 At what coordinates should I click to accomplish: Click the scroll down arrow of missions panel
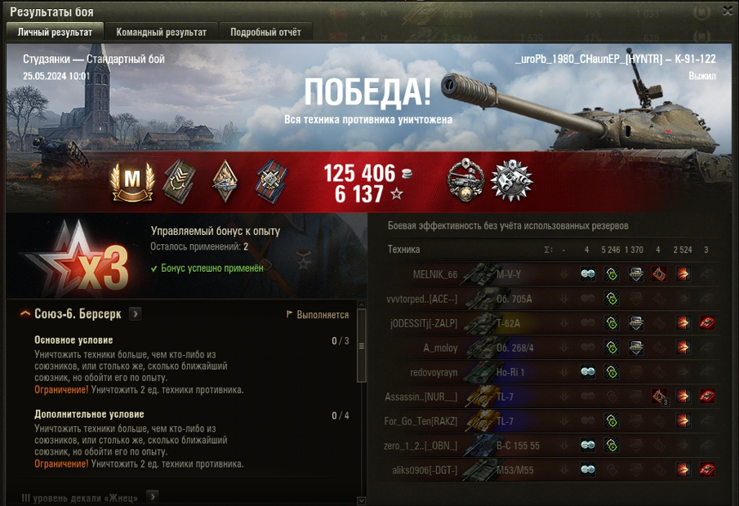pyautogui.click(x=362, y=500)
